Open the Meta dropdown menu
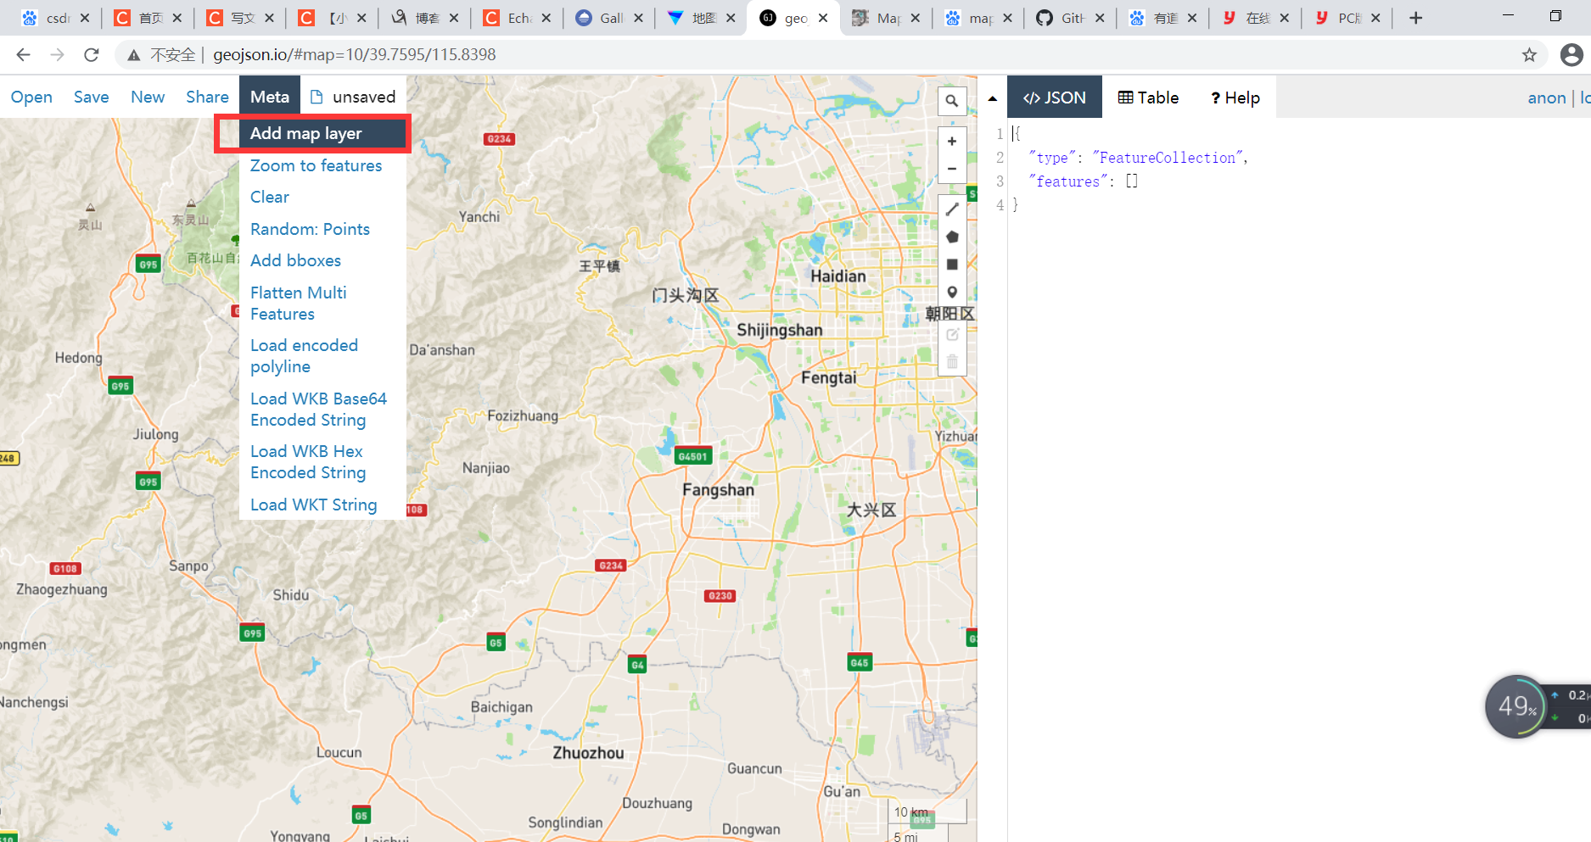This screenshot has height=842, width=1591. point(270,96)
